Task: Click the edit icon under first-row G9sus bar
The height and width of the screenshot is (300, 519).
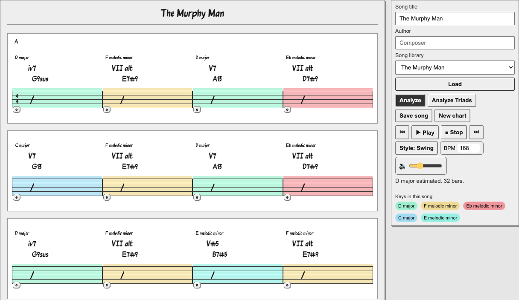Action: (17, 110)
